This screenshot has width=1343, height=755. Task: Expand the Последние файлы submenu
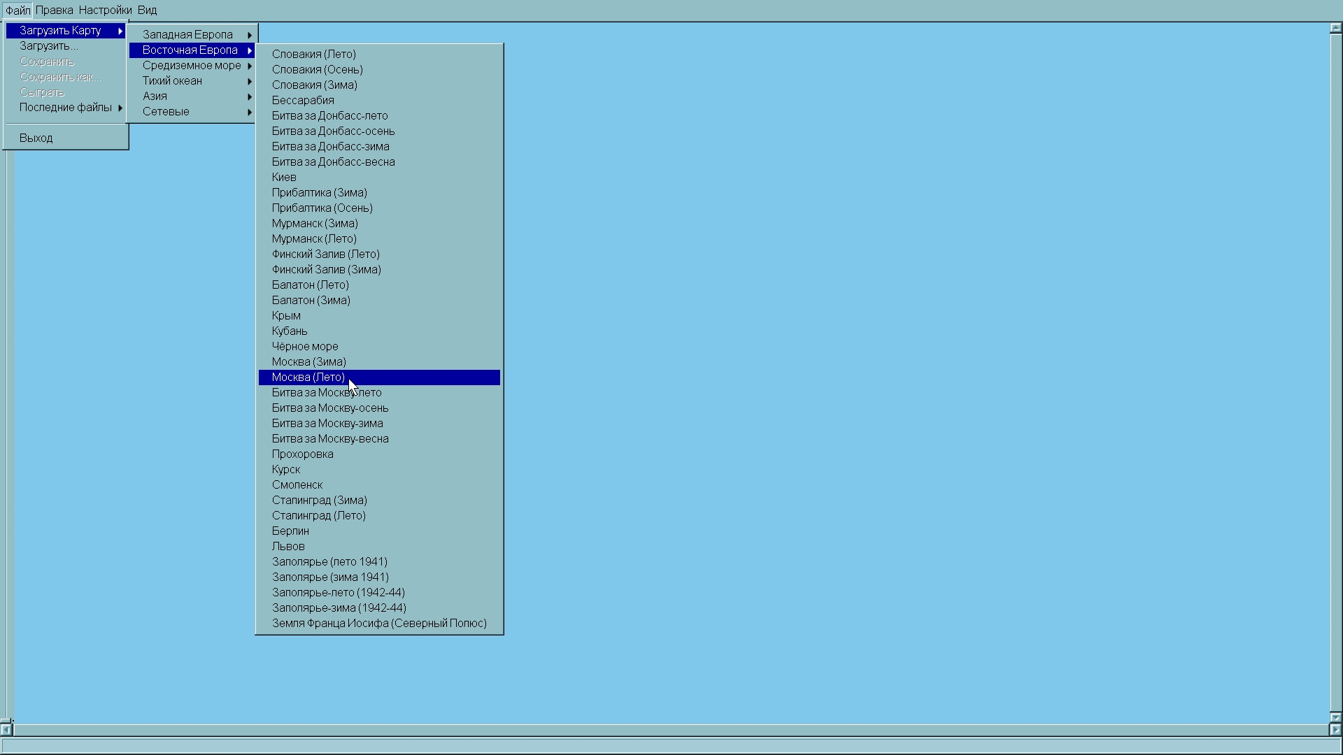(x=66, y=107)
